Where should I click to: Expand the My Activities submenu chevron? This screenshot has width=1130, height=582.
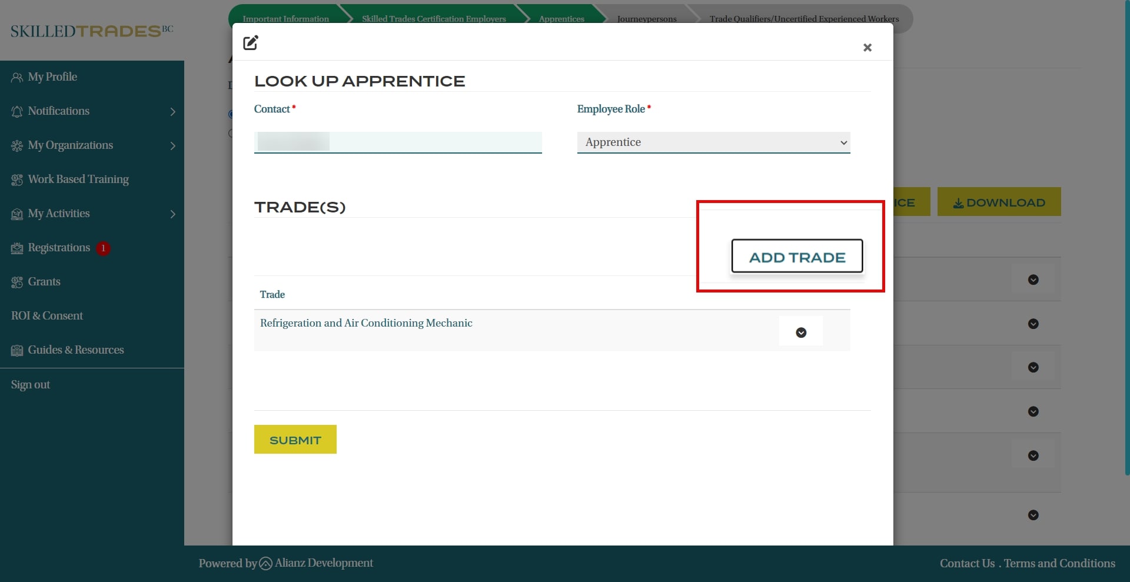coord(172,214)
